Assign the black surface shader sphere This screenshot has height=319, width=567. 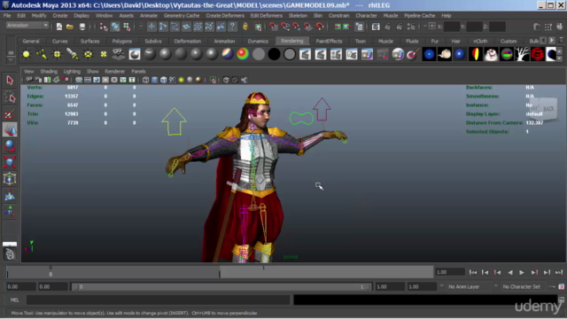click(x=274, y=54)
